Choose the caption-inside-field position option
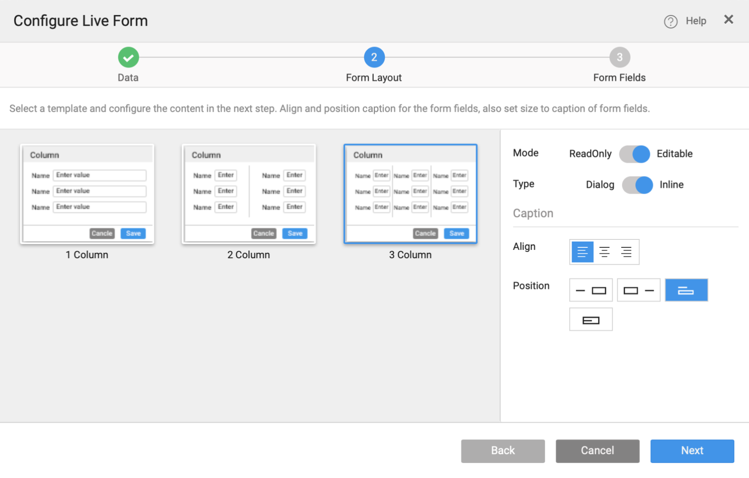Screen dimensions: 749x478 pos(590,319)
